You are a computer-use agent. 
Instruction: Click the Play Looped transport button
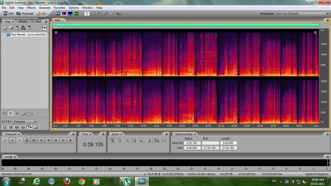34,140
